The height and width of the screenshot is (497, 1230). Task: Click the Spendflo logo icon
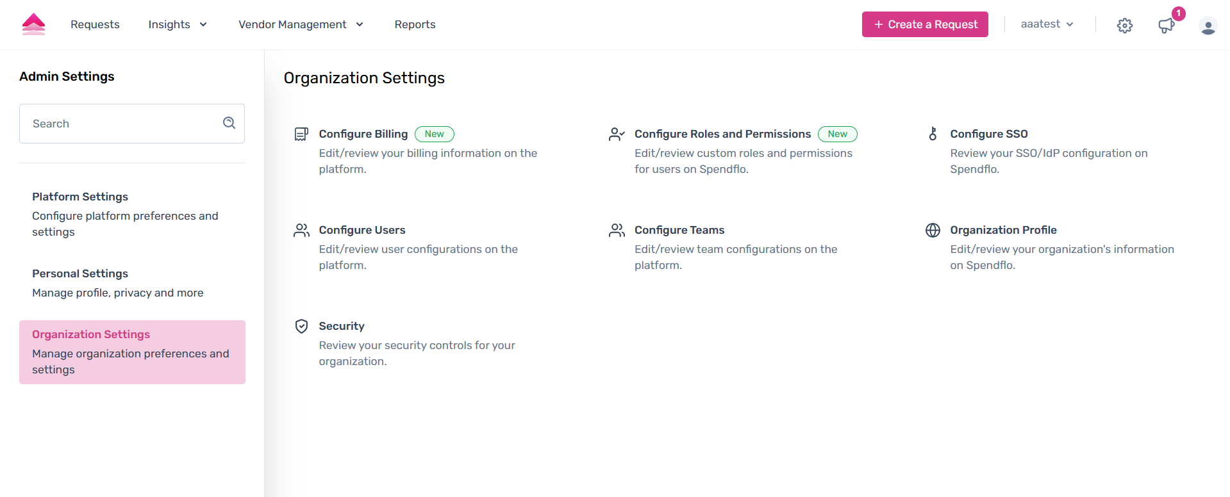pyautogui.click(x=33, y=24)
